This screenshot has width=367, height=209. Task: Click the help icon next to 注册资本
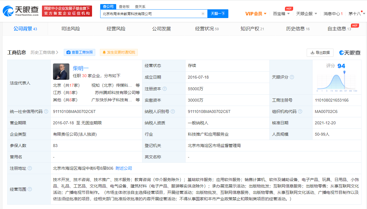point(165,89)
